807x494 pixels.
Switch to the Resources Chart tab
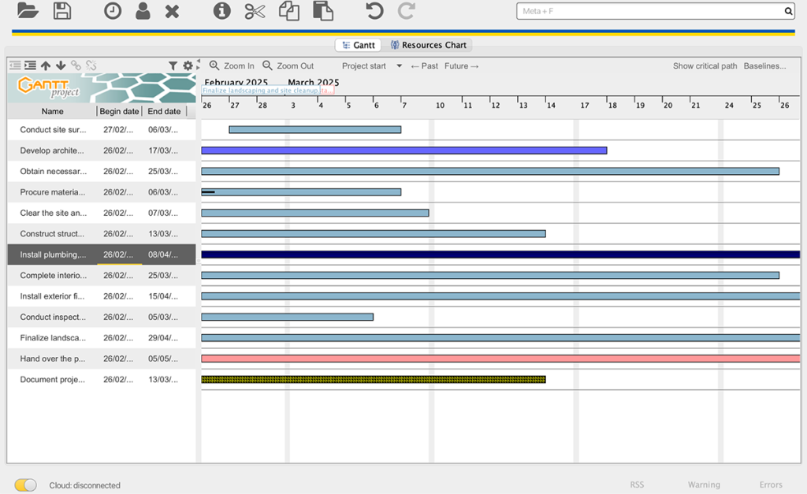(429, 45)
